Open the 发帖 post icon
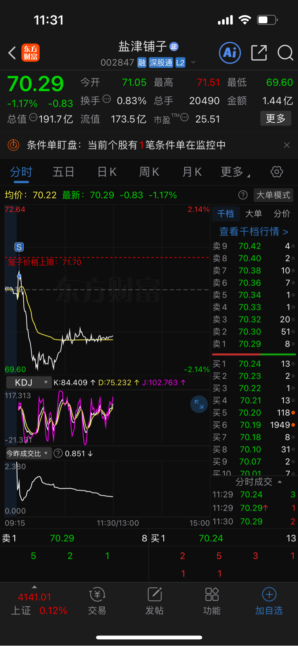The image size is (298, 646). point(154,601)
